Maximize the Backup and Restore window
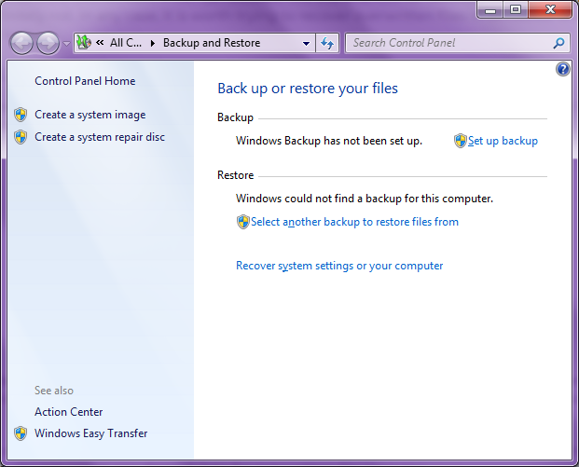The height and width of the screenshot is (467, 579). coord(516,10)
